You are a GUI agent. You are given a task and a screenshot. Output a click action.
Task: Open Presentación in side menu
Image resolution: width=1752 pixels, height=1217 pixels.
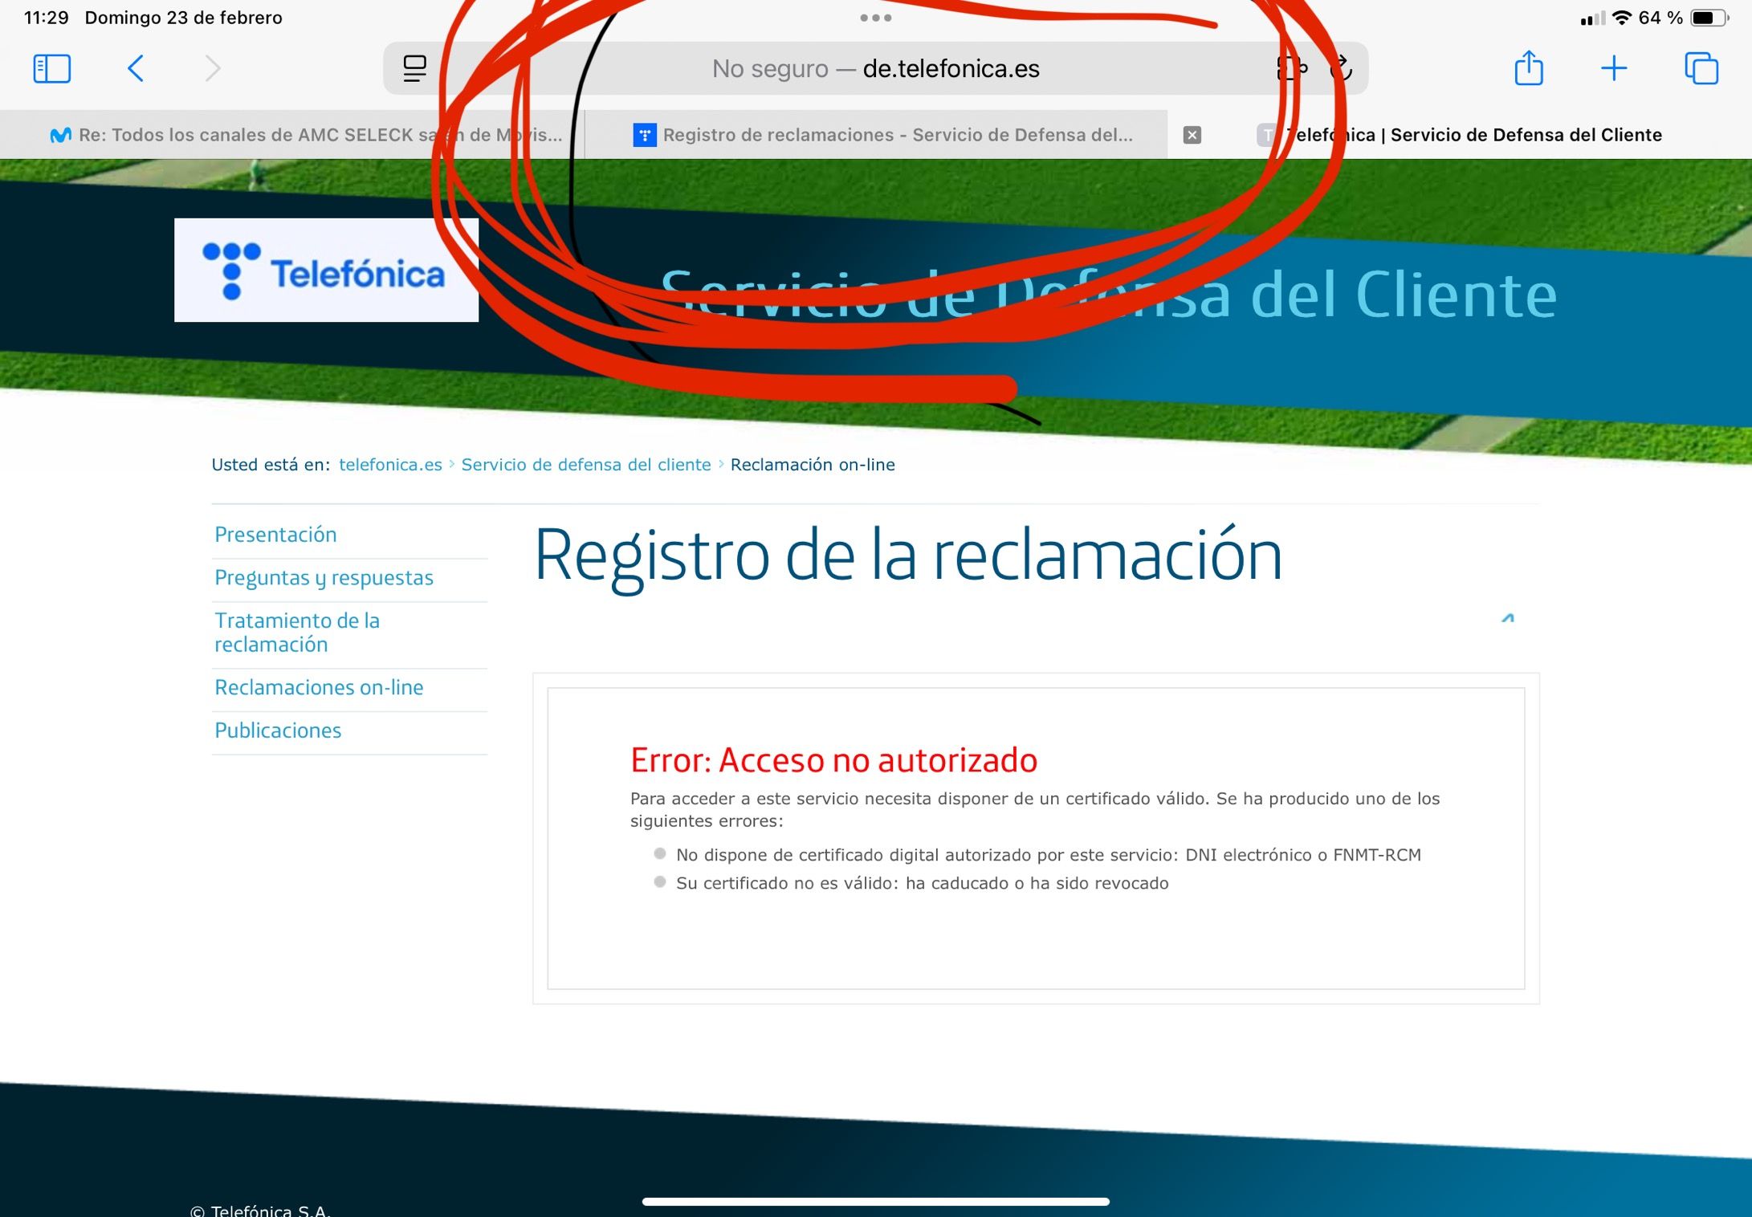pos(275,535)
